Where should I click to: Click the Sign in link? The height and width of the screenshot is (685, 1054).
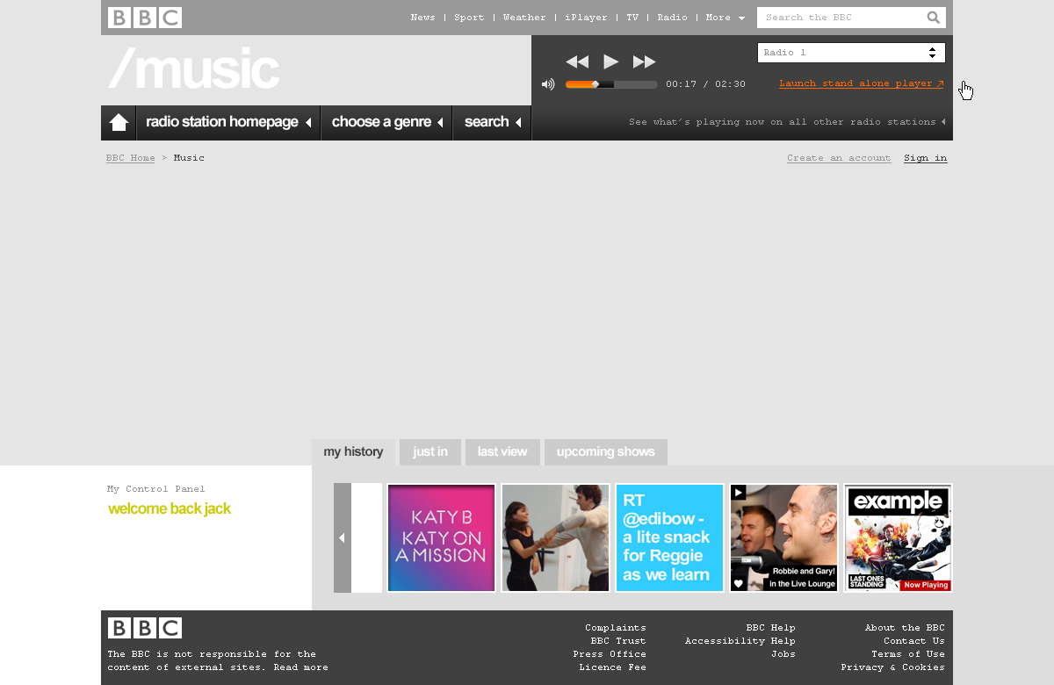pos(925,158)
